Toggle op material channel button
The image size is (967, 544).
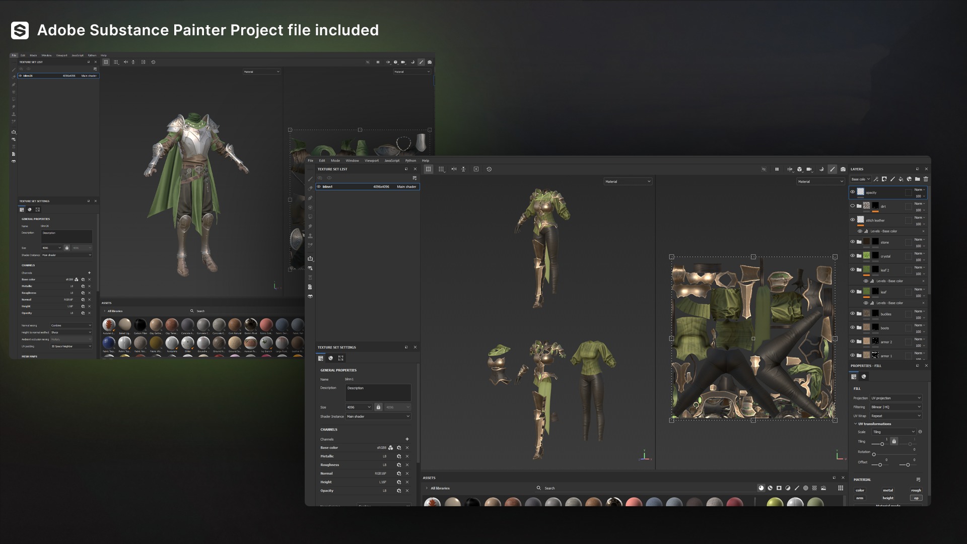point(916,498)
